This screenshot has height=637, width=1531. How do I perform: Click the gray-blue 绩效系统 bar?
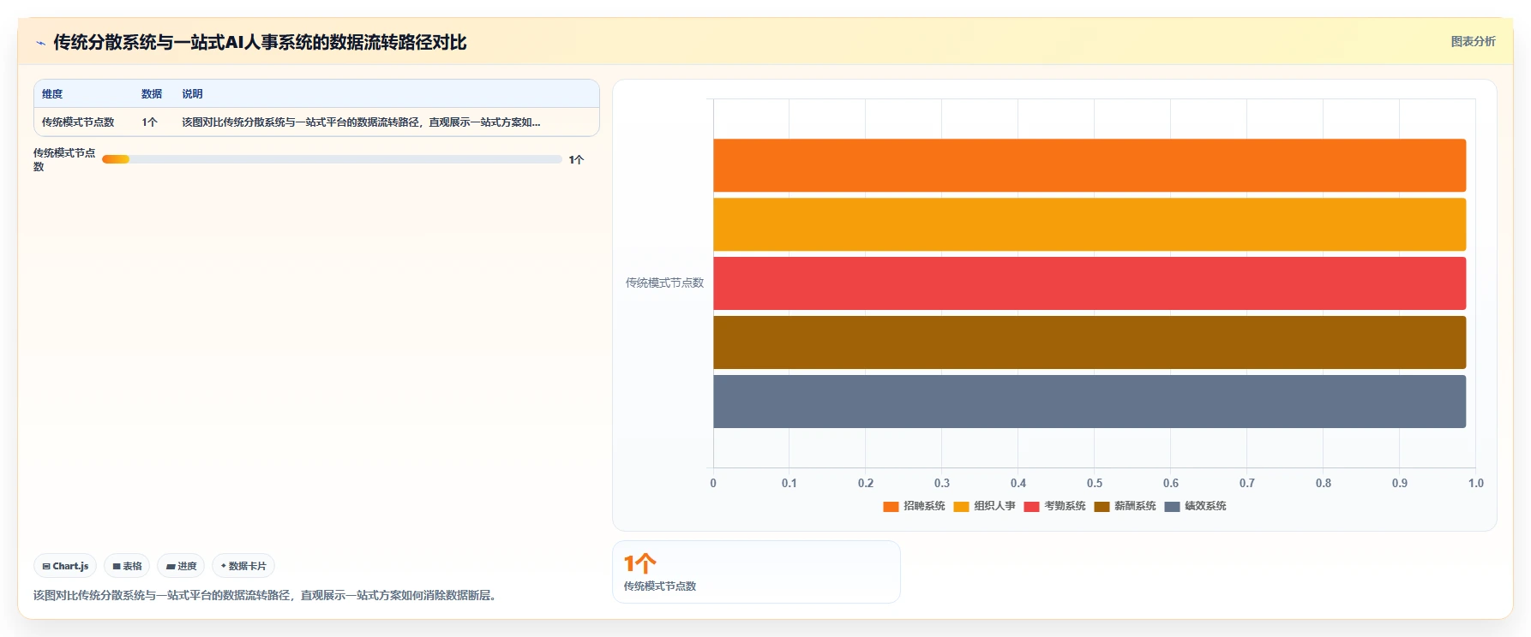click(x=1090, y=402)
